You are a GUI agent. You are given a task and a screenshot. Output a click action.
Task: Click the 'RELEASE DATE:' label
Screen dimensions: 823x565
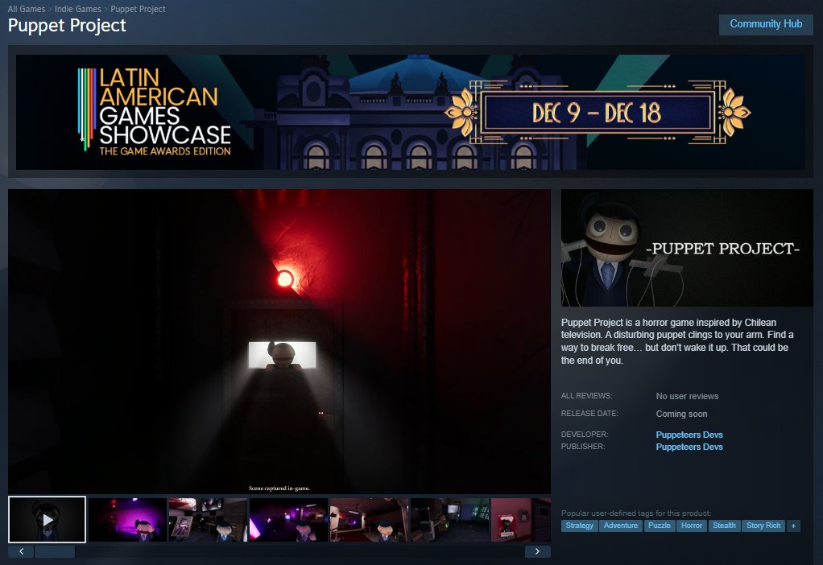[x=589, y=414]
